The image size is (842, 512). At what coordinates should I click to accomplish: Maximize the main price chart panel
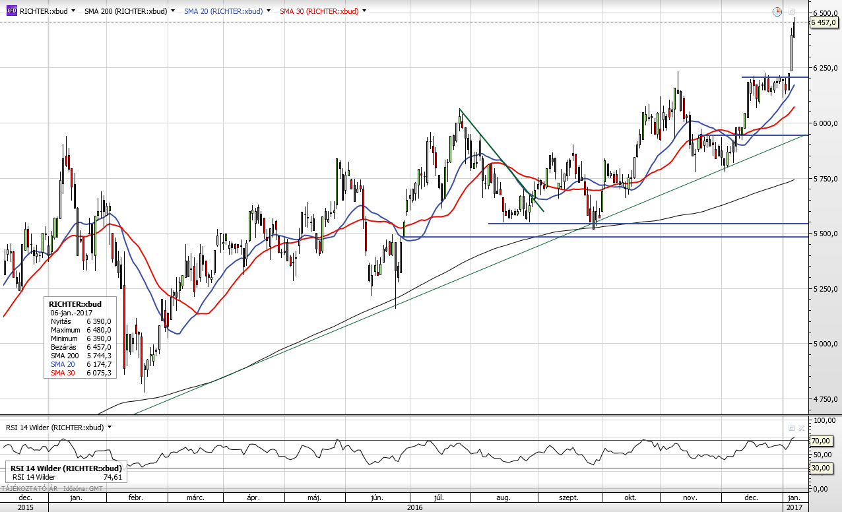tap(792, 11)
